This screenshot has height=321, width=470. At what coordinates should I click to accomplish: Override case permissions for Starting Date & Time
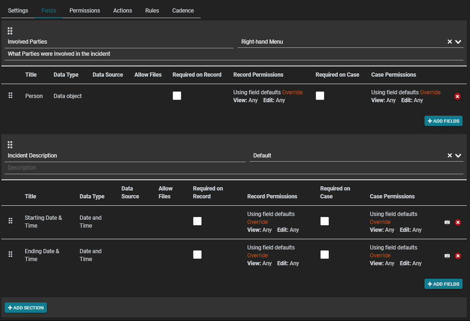(380, 222)
